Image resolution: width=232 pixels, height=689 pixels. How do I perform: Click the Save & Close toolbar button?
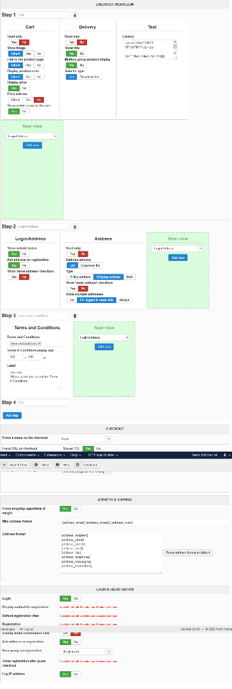[x=16, y=464]
